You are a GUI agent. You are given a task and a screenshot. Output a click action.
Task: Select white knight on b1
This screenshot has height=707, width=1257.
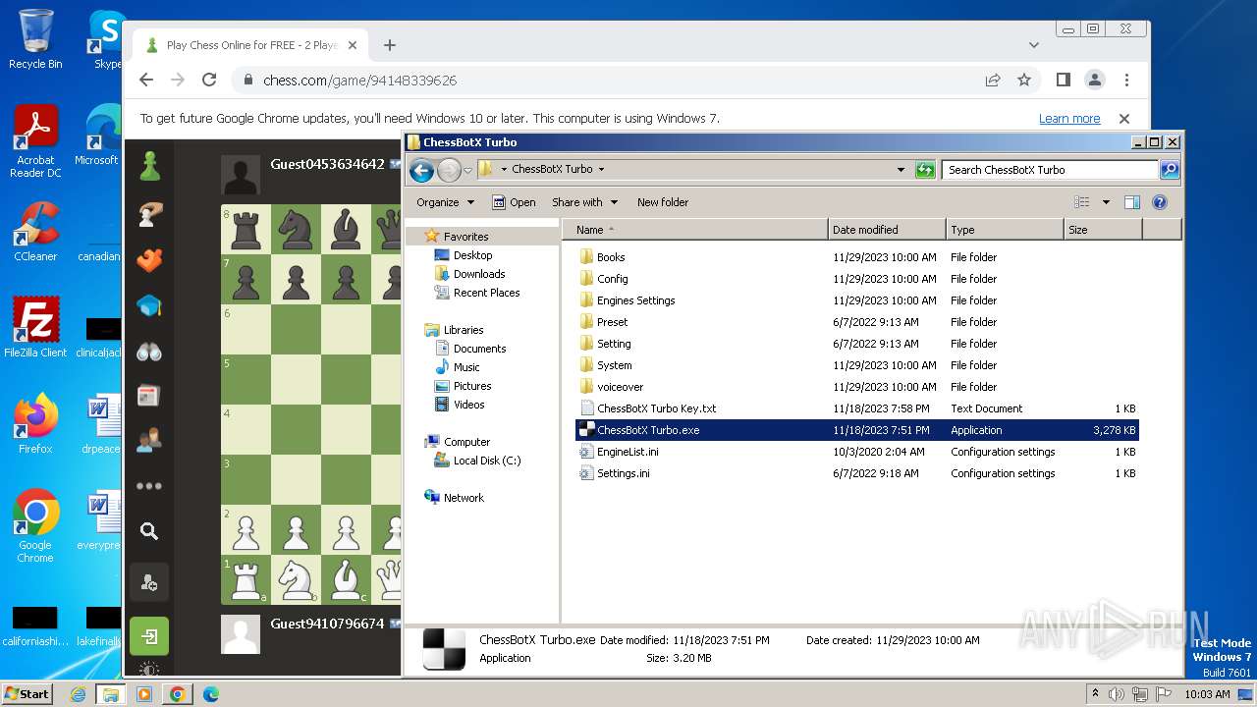296,579
